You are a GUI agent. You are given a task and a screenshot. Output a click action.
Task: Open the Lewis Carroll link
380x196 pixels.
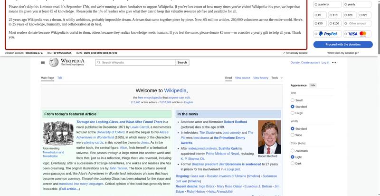139,127
